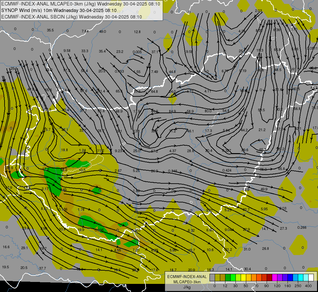318x292 pixels.
Task: Select the 0.346 grid value
Action: pyautogui.click(x=172, y=171)
